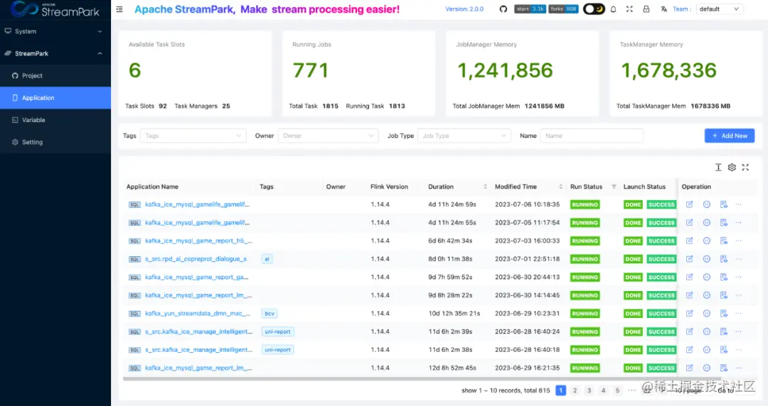This screenshot has height=406, width=768.
Task: Click the Version: 2.0.0 text
Action: pos(464,9)
